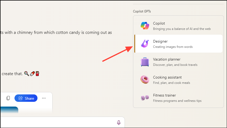
Task: Select the Designer GPT title
Action: point(160,41)
